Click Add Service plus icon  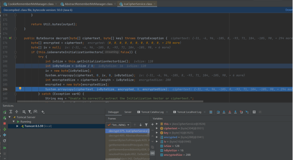coord(43,112)
